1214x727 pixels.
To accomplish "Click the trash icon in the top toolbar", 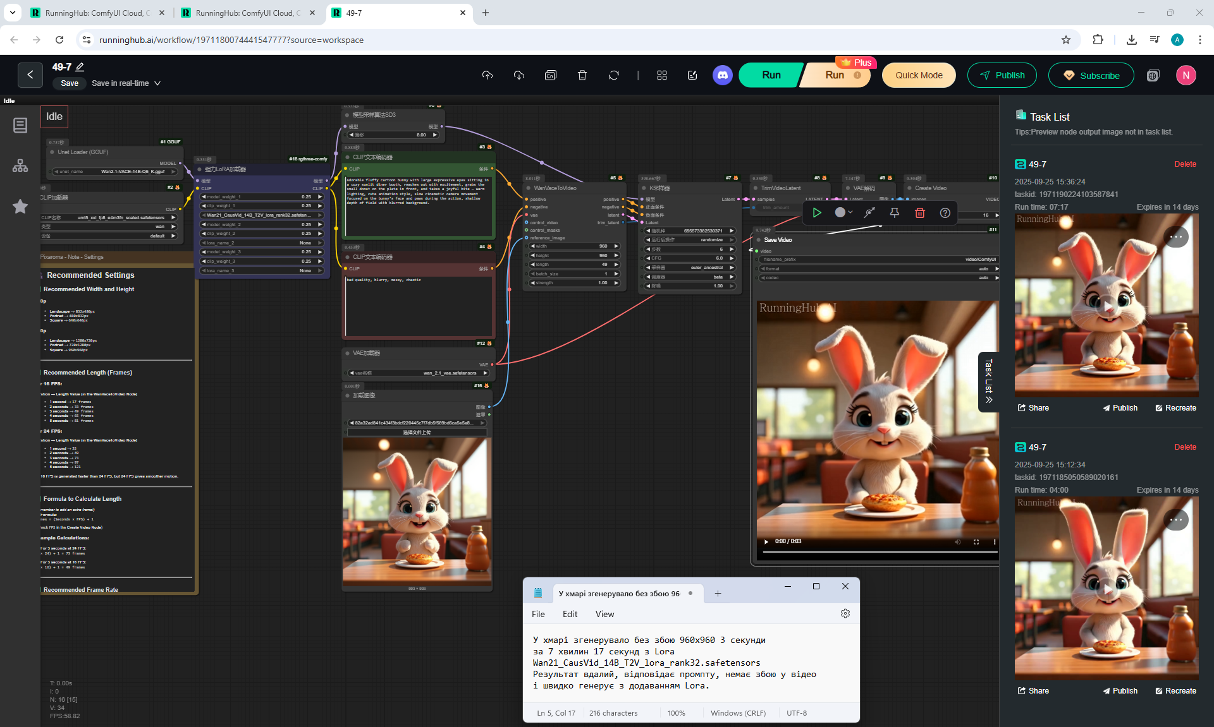I will 582,75.
